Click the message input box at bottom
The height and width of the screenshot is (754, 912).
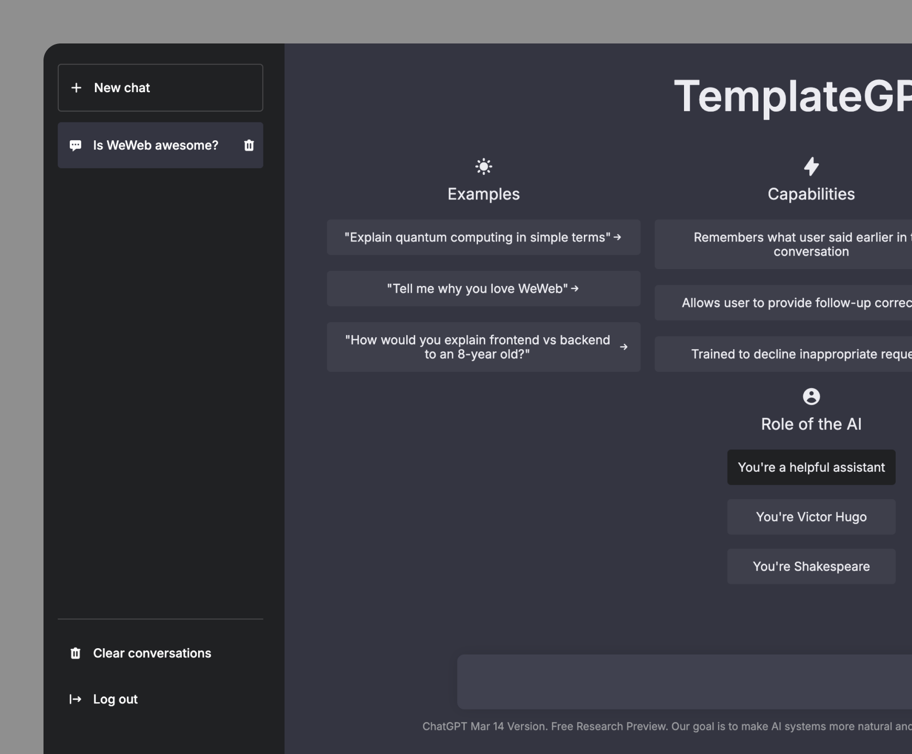681,681
